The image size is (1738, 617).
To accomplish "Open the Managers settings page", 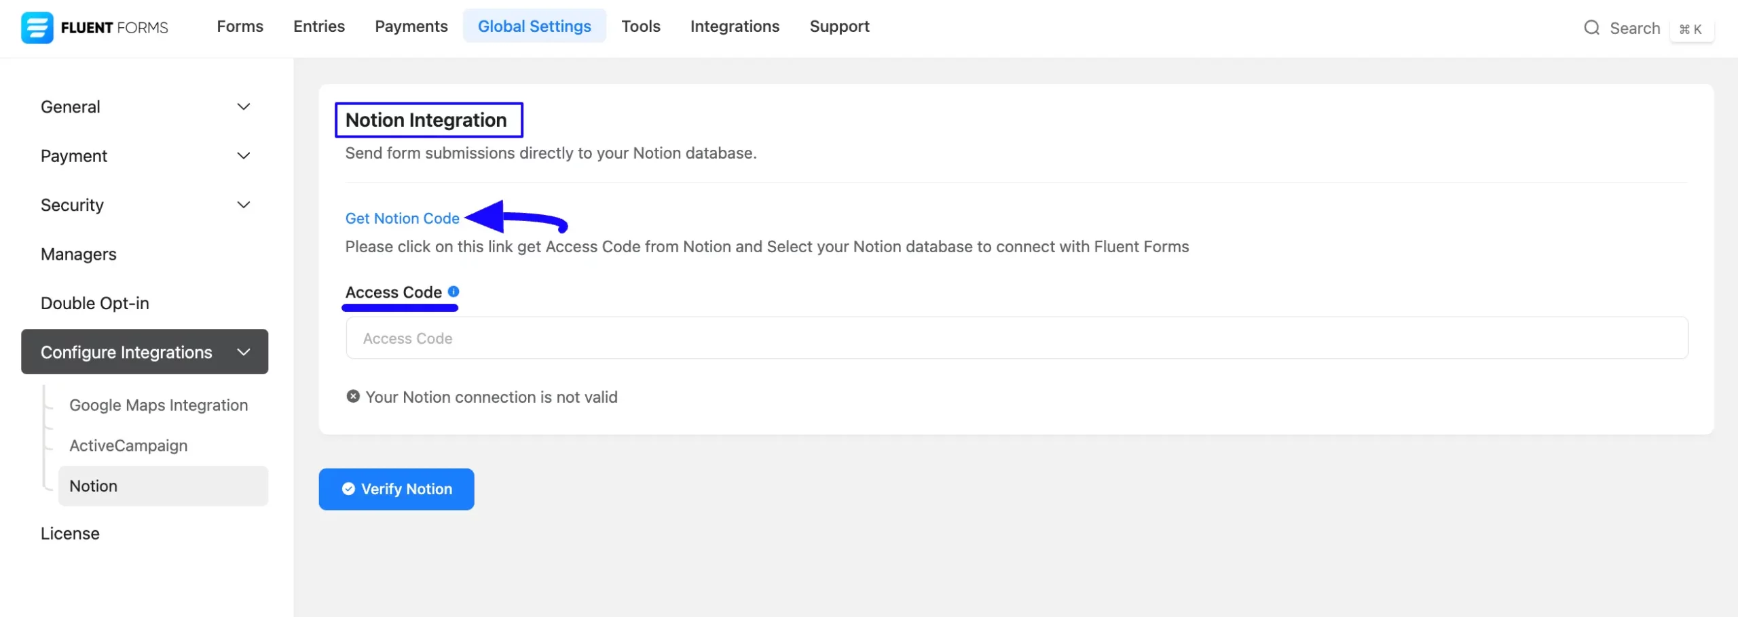I will point(79,254).
